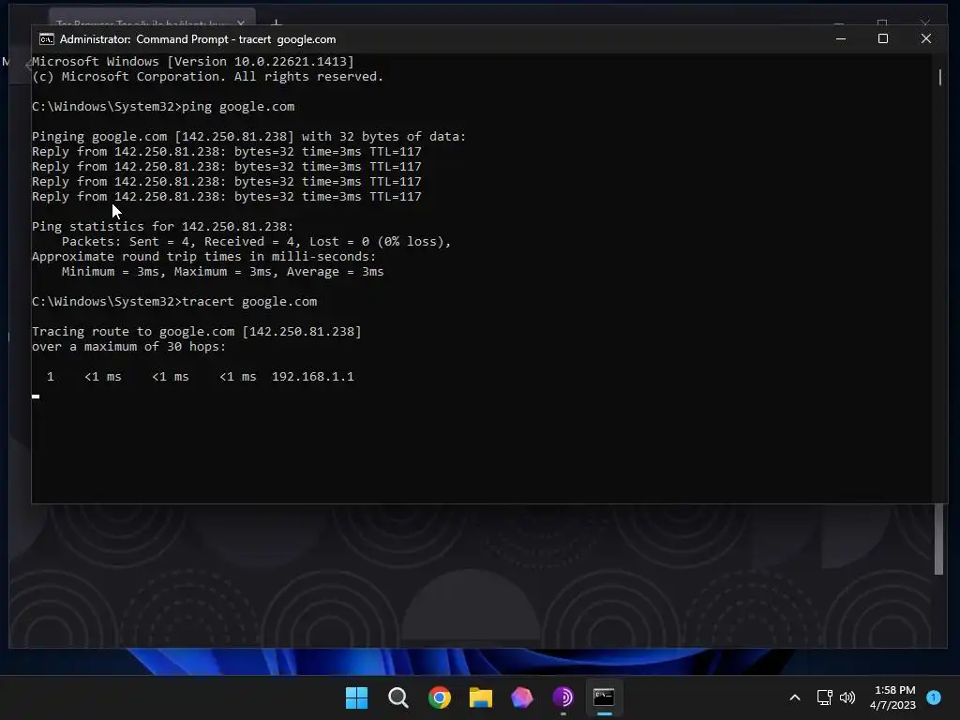Click the '192.168.1.1' hop address
960x720 pixels.
tap(313, 377)
